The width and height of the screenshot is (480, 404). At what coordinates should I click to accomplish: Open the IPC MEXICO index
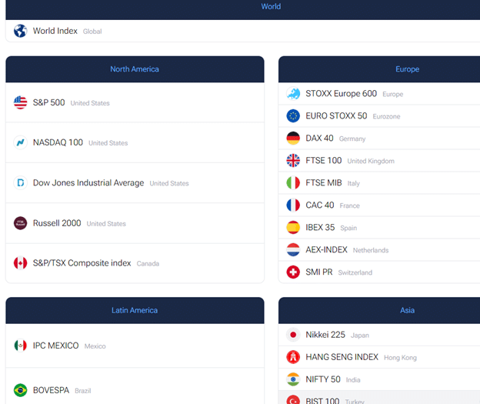55,346
